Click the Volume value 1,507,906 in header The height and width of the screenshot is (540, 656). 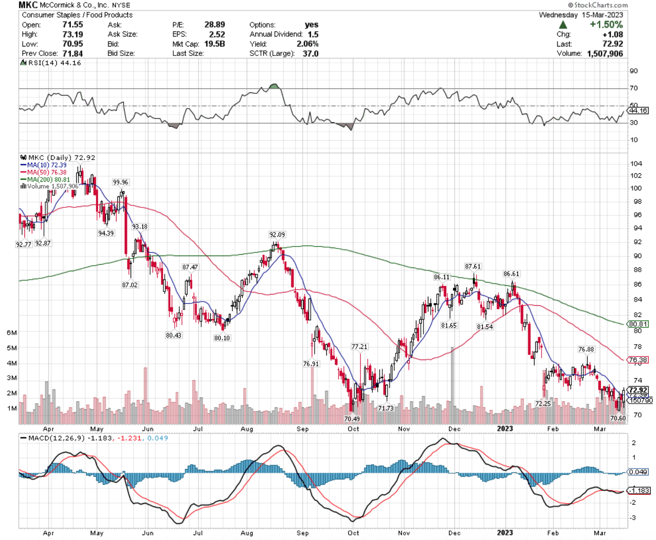(x=605, y=54)
